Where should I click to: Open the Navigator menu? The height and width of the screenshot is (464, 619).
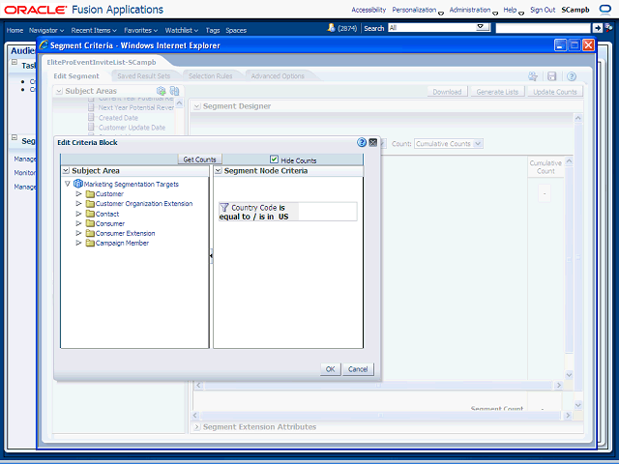coord(46,30)
